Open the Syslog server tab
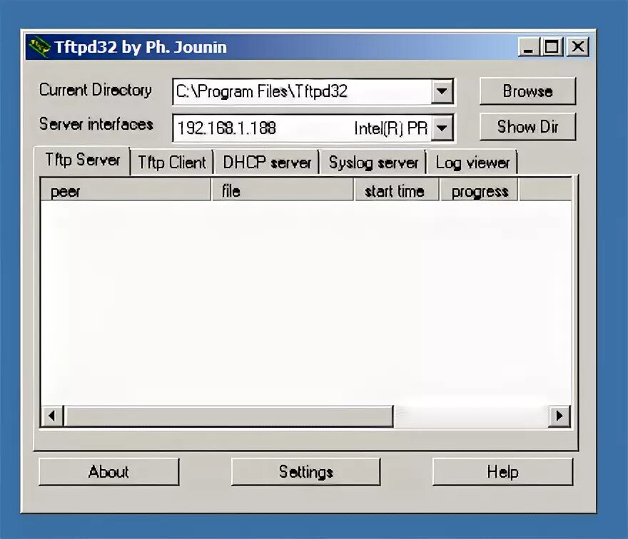This screenshot has height=539, width=628. (x=373, y=163)
